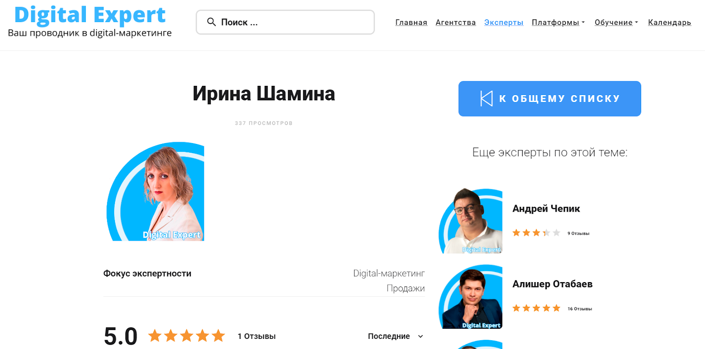Click the back arrow icon in blue button

coord(486,99)
